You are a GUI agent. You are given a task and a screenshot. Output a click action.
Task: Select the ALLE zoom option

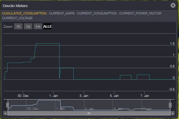48,27
